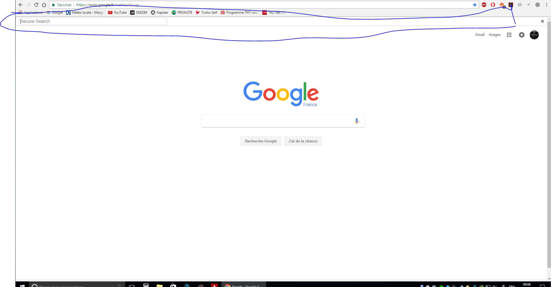Bookmark this page with the blue star

(x=475, y=5)
